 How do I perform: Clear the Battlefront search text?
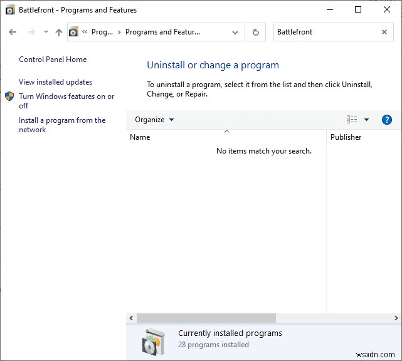click(384, 32)
